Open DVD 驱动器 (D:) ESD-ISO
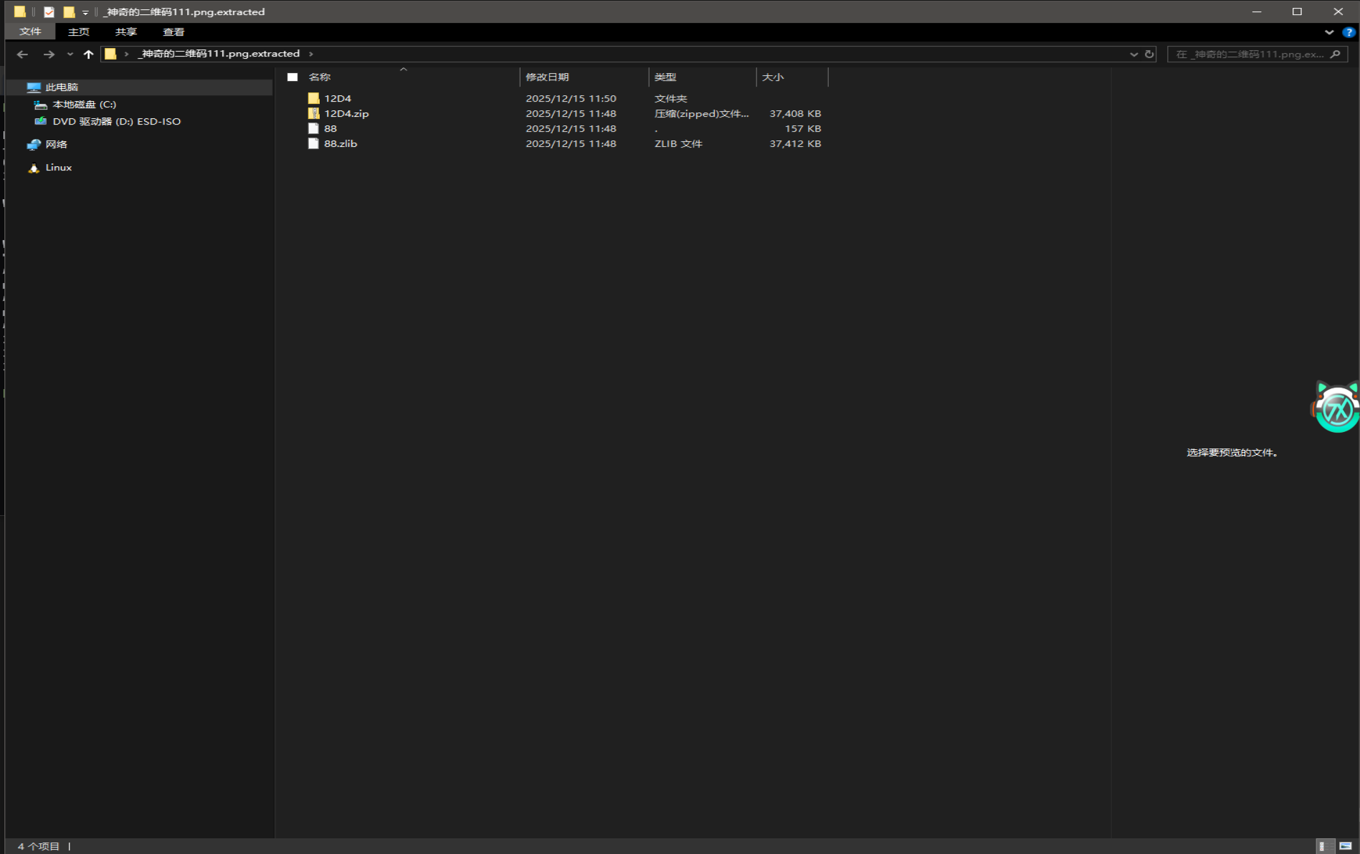This screenshot has height=854, width=1360. click(116, 122)
